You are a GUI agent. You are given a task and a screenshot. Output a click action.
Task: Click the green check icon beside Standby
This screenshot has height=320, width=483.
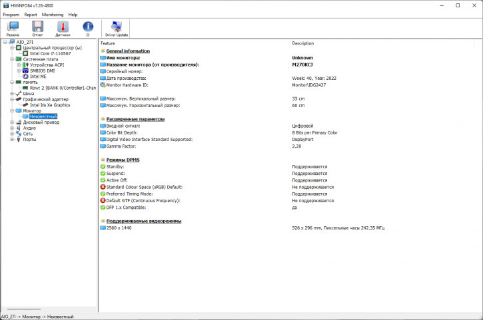click(103, 166)
